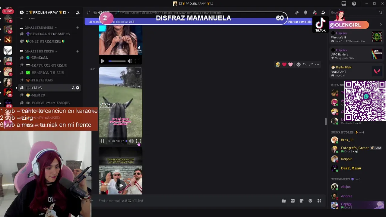Mute the top video volume icon
Screen dimensions: 386x217
(130, 61)
